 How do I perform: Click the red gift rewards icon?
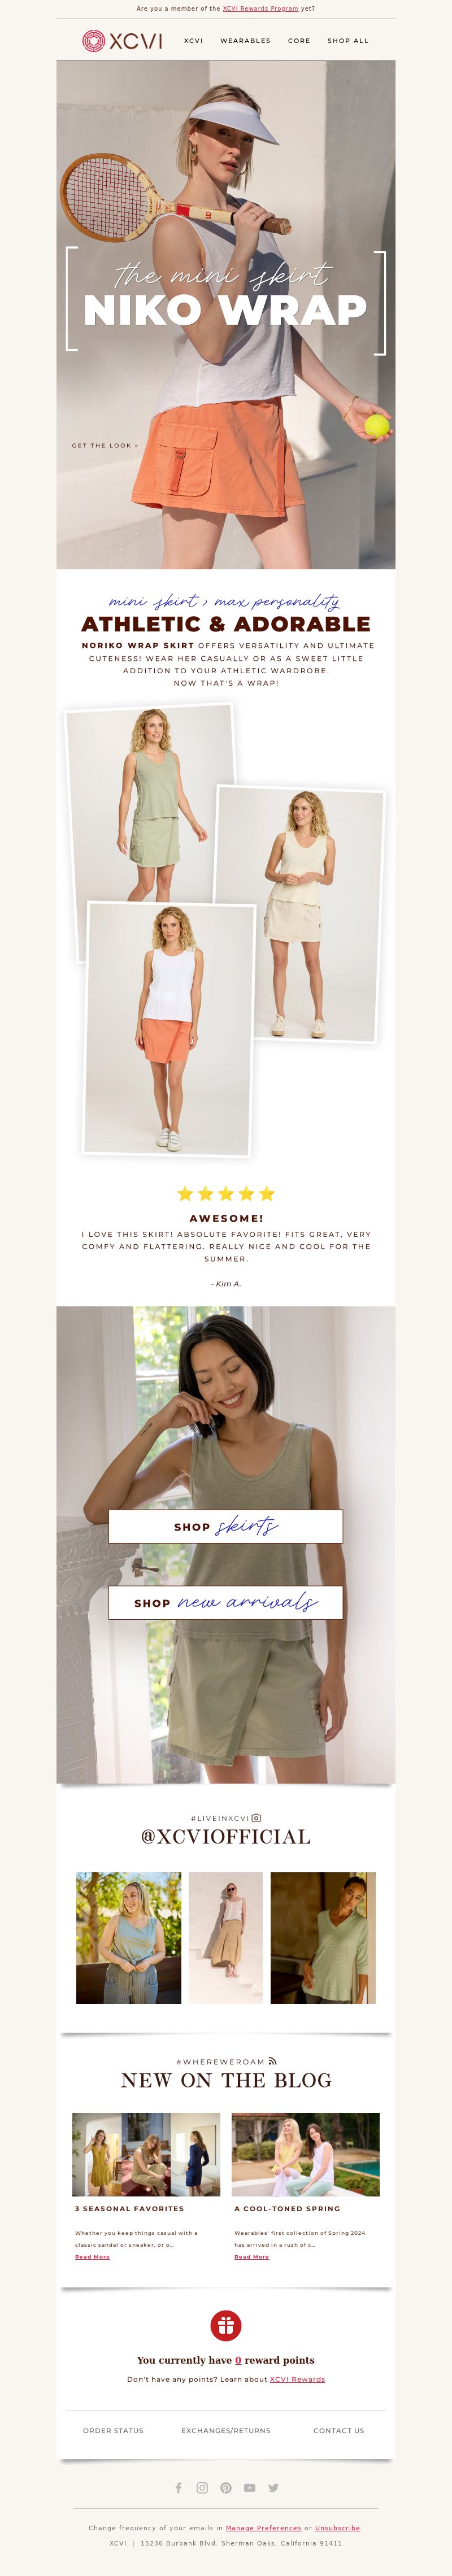tap(226, 2325)
